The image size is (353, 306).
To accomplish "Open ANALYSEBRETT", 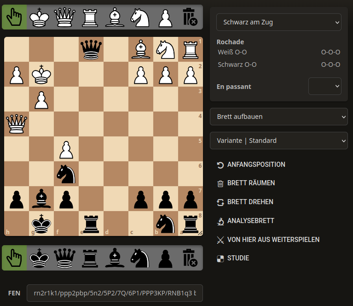I will (250, 221).
